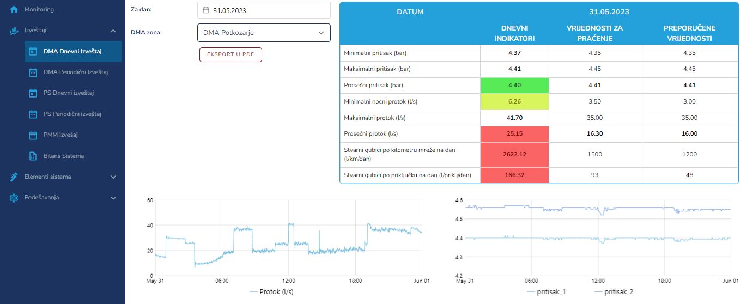This screenshot has height=304, width=741.
Task: Click red cell showing 2622.12
Action: point(514,155)
